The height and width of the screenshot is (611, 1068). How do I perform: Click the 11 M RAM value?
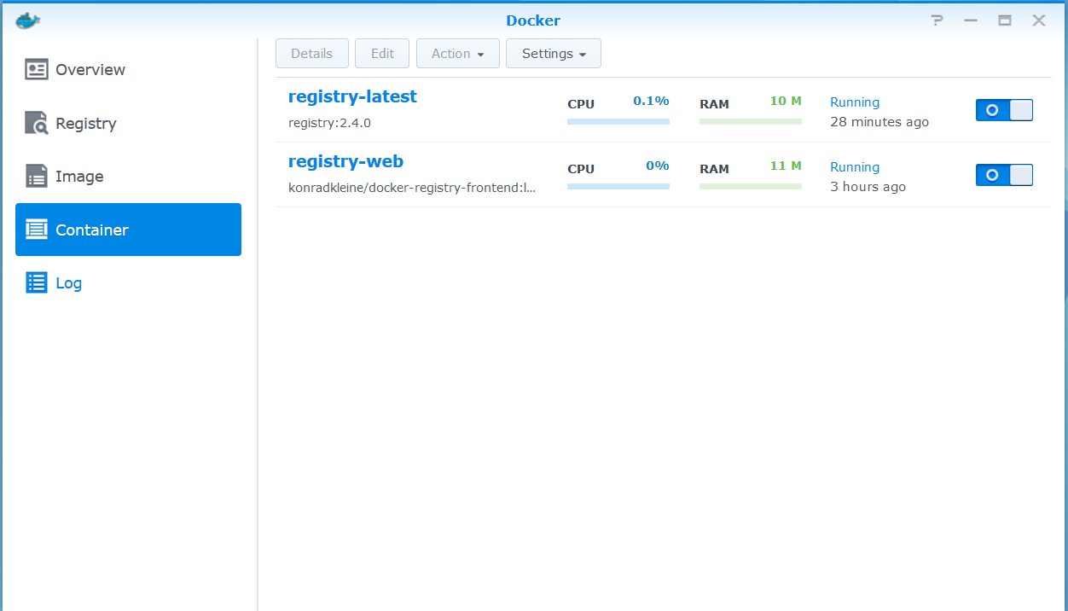click(786, 166)
